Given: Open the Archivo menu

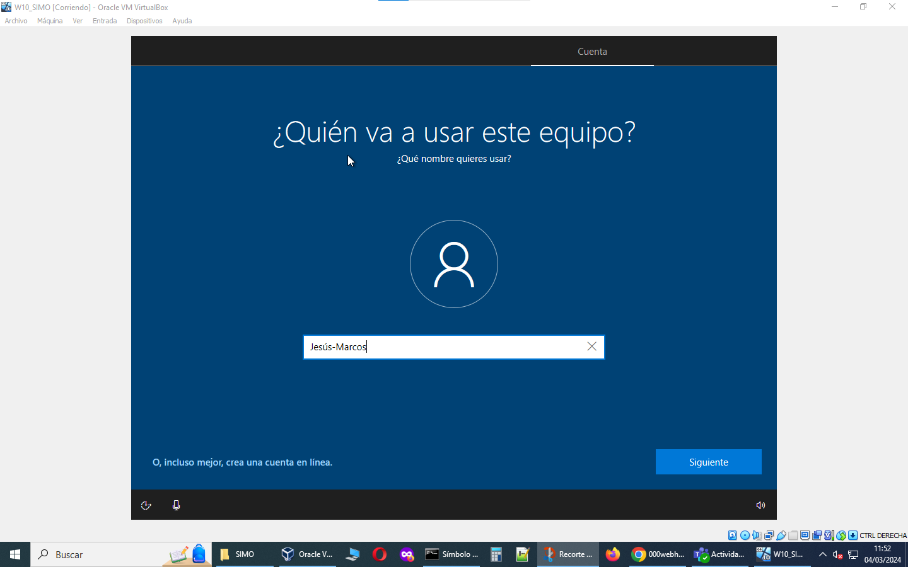Looking at the screenshot, I should (x=16, y=21).
